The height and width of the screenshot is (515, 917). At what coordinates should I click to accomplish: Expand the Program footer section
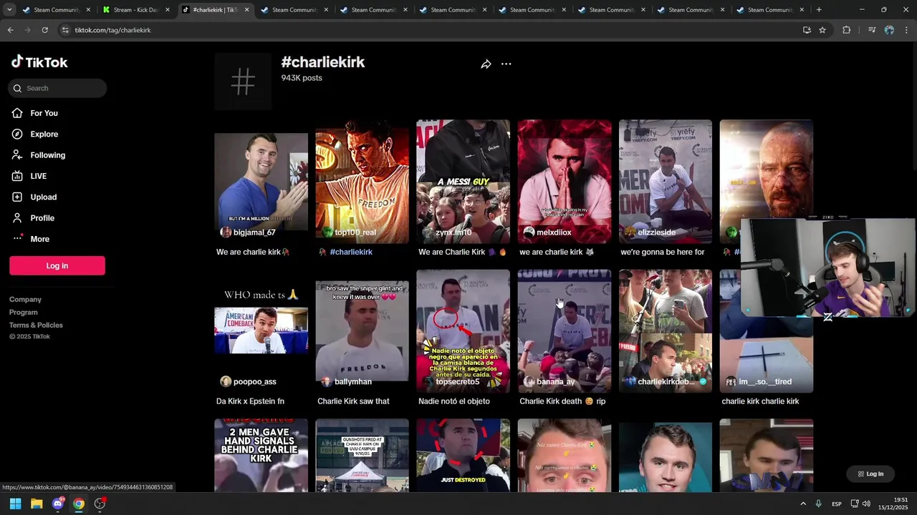click(24, 313)
